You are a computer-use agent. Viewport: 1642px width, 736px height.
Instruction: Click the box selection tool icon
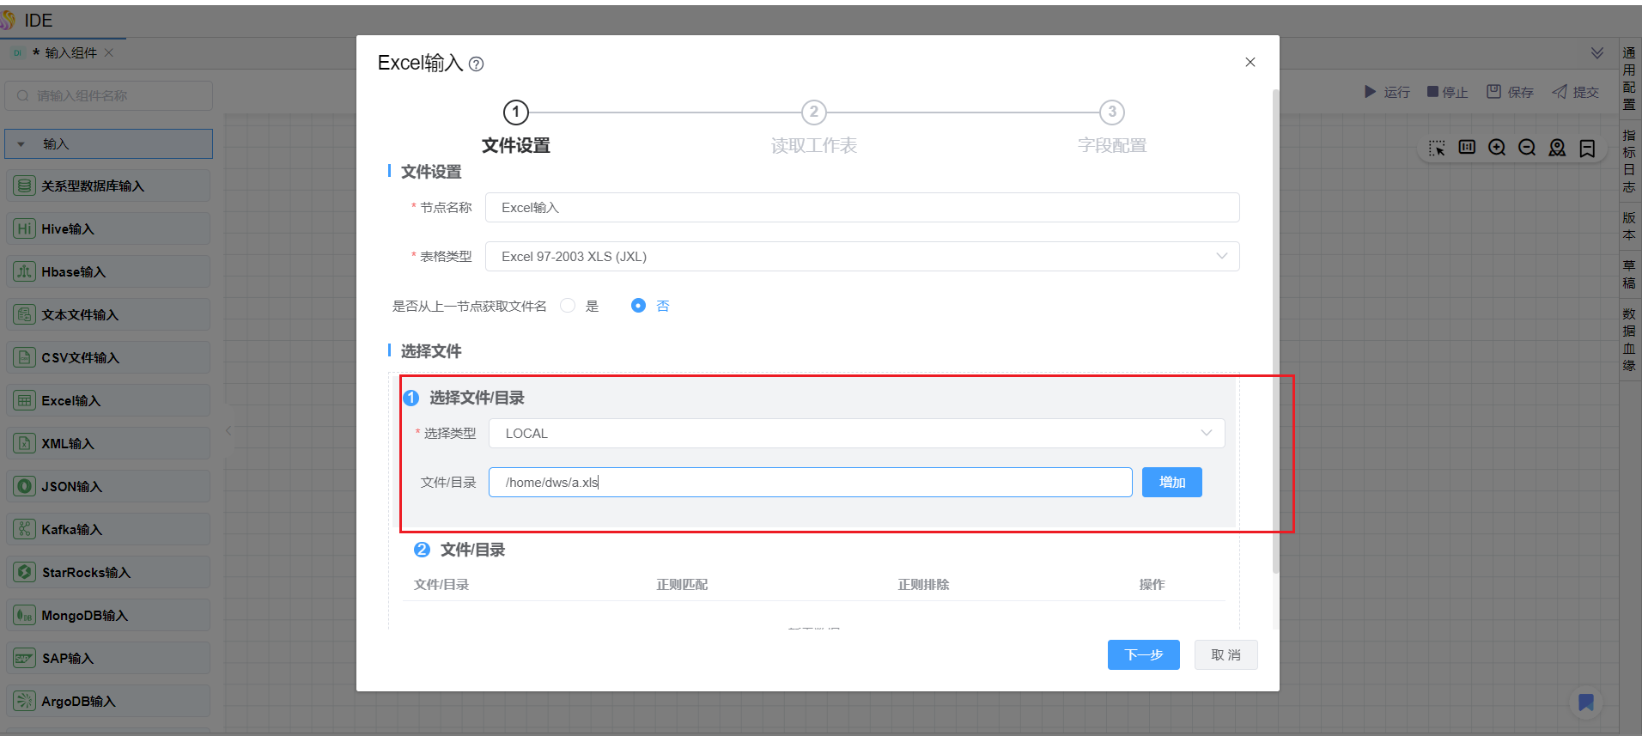[1437, 148]
